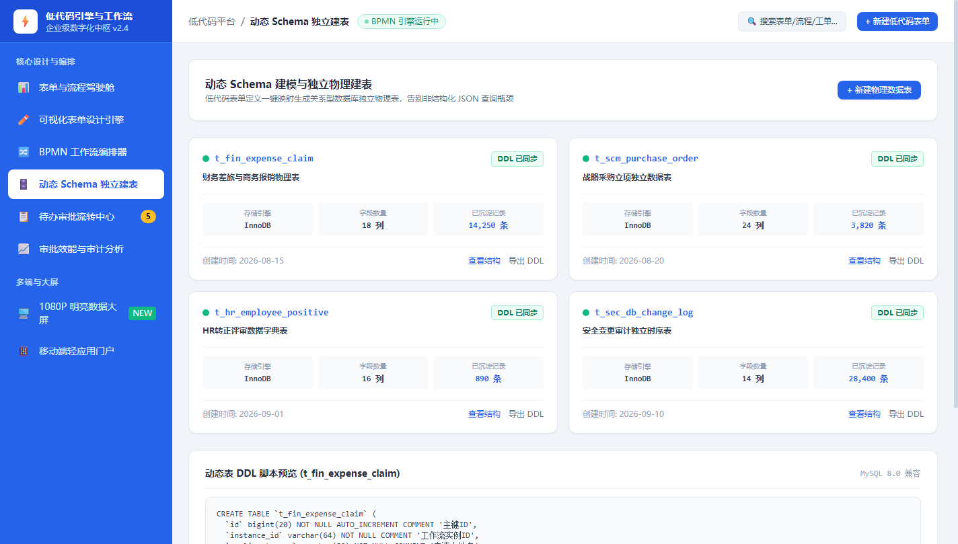Open BPMN 工作流编排器 from sidebar
This screenshot has width=958, height=544.
pos(86,152)
